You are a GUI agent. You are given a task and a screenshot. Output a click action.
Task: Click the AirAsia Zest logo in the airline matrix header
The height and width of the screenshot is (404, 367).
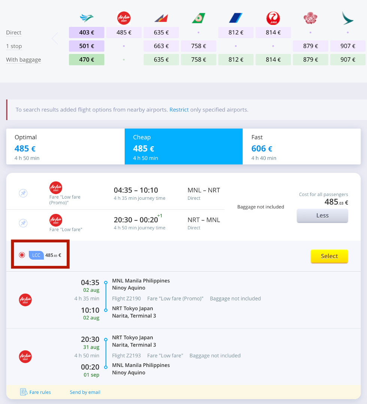tap(124, 18)
